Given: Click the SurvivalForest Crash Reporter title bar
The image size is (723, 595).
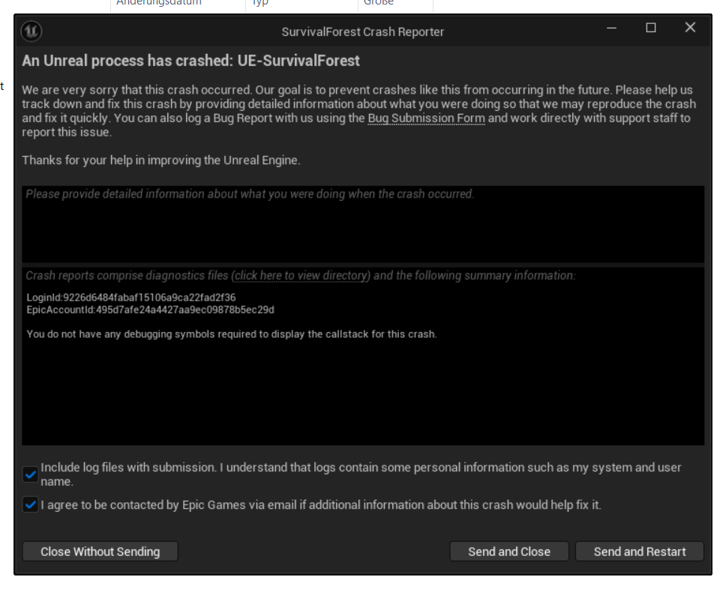Looking at the screenshot, I should pyautogui.click(x=362, y=31).
